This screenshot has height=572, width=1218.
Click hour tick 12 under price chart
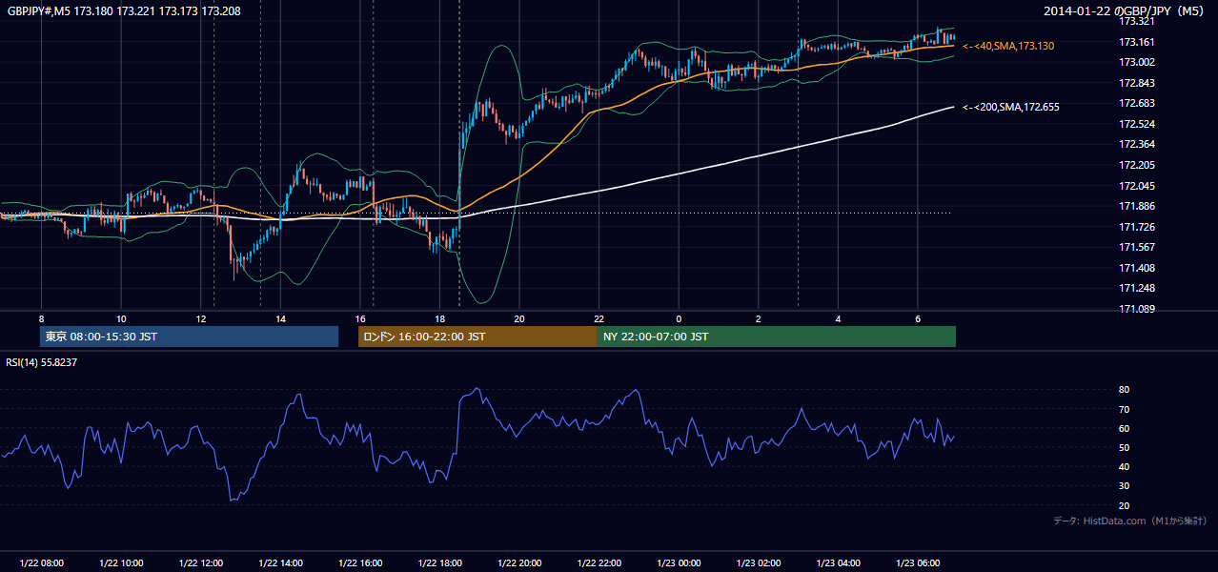[200, 318]
